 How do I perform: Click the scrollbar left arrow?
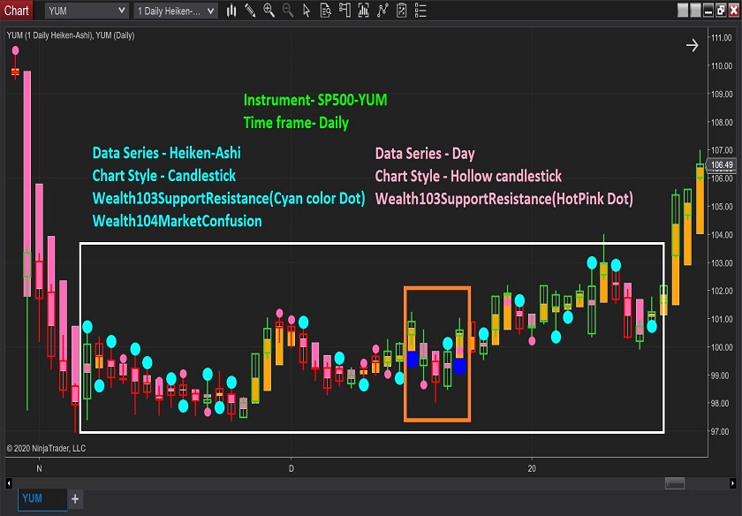[10, 482]
